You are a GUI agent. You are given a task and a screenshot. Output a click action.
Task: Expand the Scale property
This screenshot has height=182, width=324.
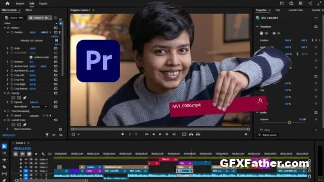8,49
